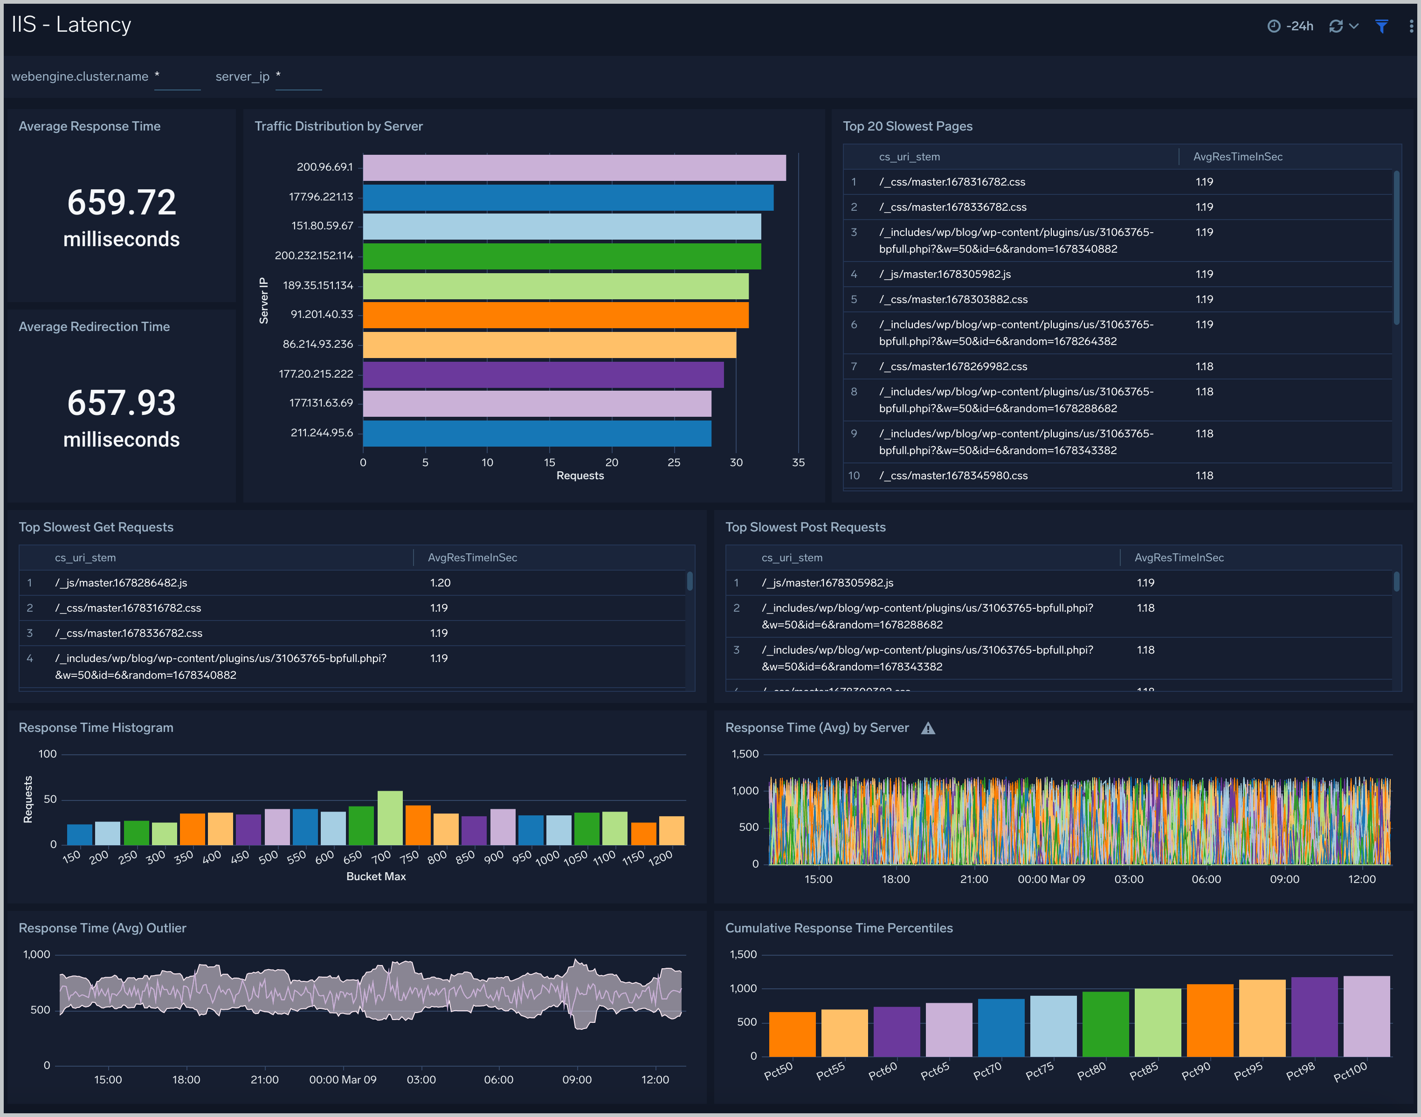Viewport: 1421px width, 1117px height.
Task: Select /_js/master.1678286482.js in Slowest Get Requests
Action: [x=352, y=583]
